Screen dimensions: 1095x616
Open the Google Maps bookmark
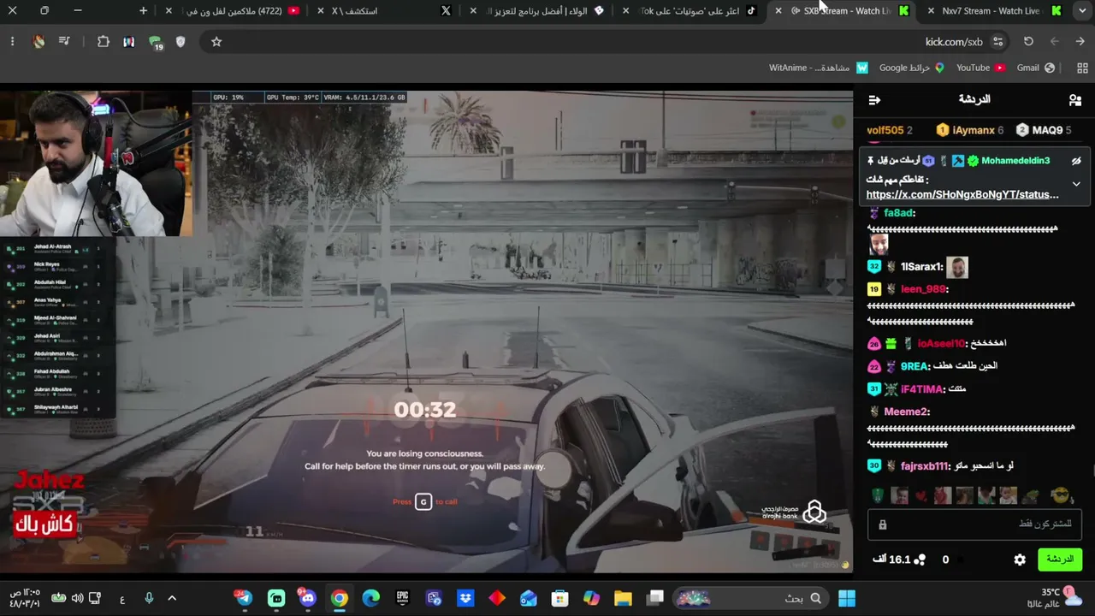[912, 68]
